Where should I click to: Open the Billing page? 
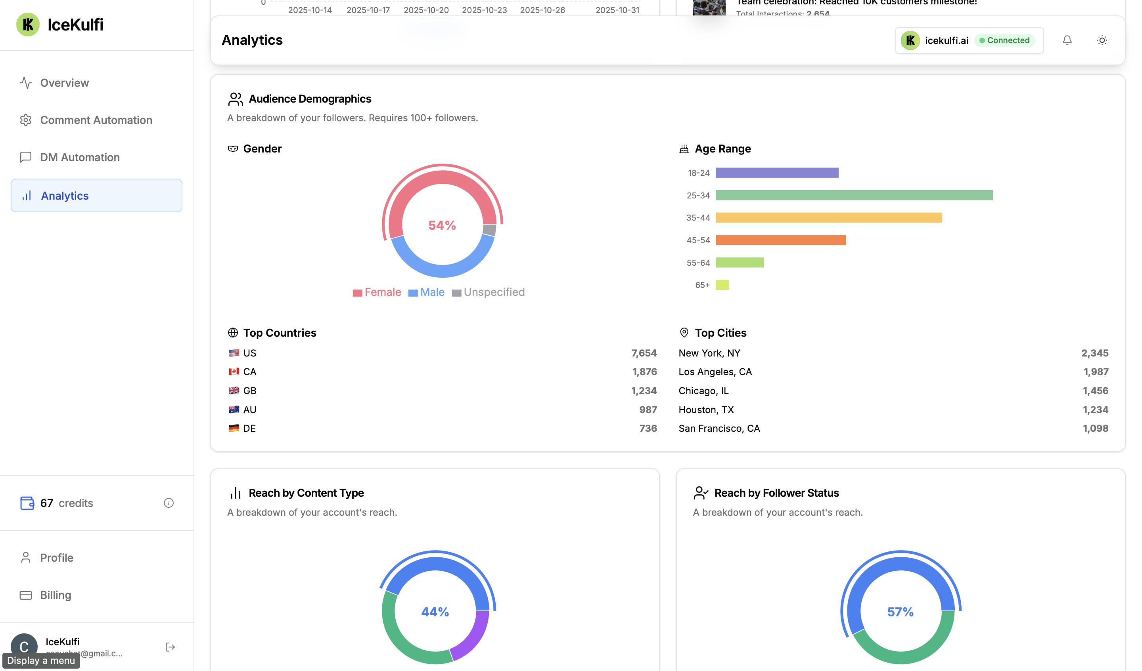56,595
